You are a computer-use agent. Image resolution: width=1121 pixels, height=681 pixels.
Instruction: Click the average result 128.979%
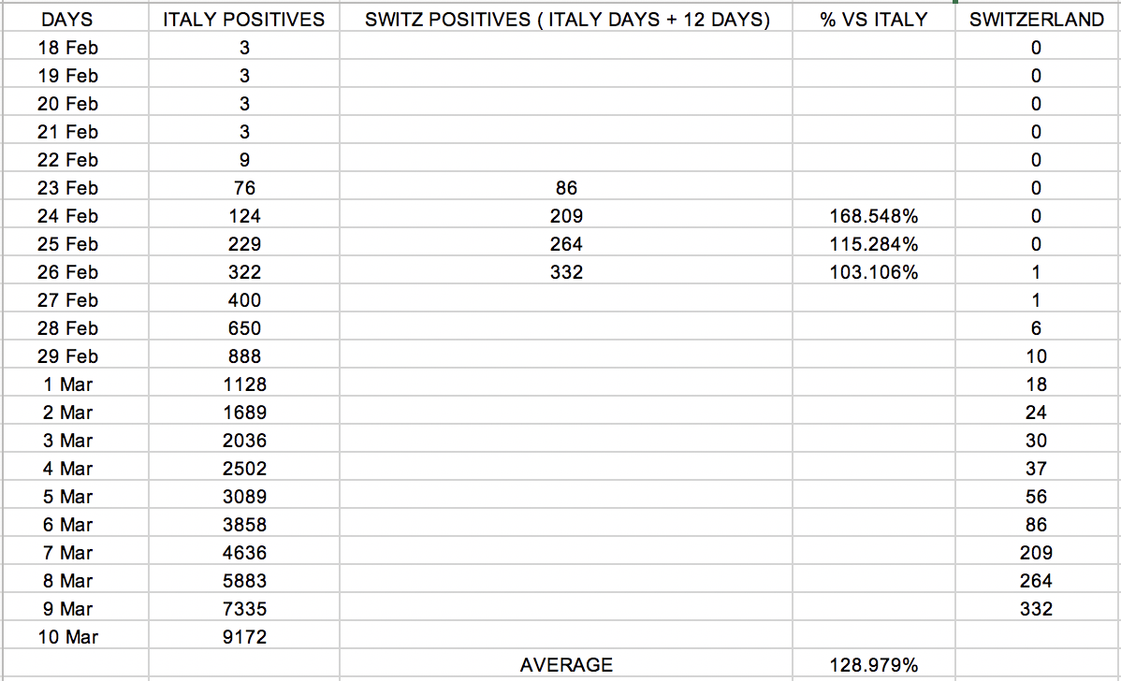coord(874,665)
